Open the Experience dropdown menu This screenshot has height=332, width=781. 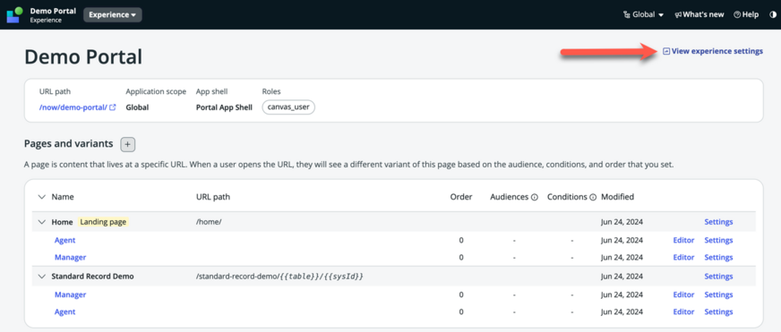click(x=113, y=15)
